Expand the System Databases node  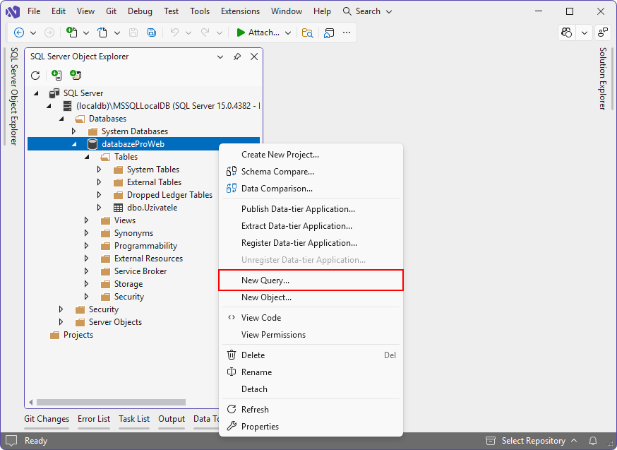(x=74, y=131)
